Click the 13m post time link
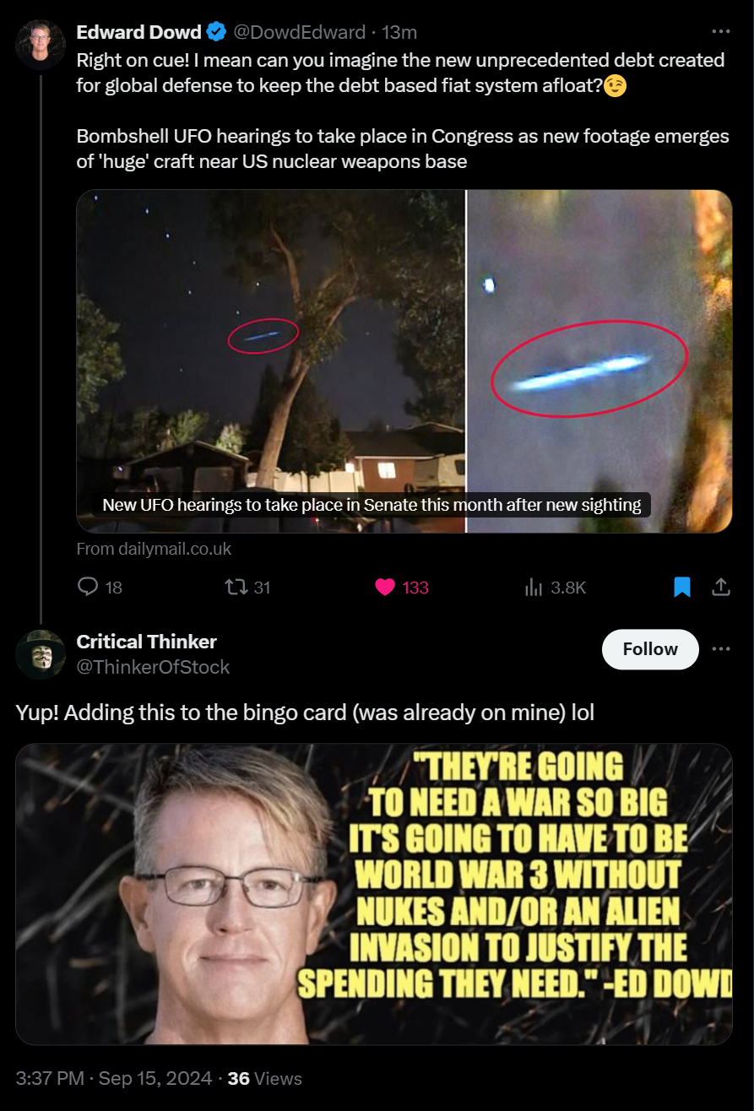This screenshot has width=754, height=1111. click(x=399, y=32)
